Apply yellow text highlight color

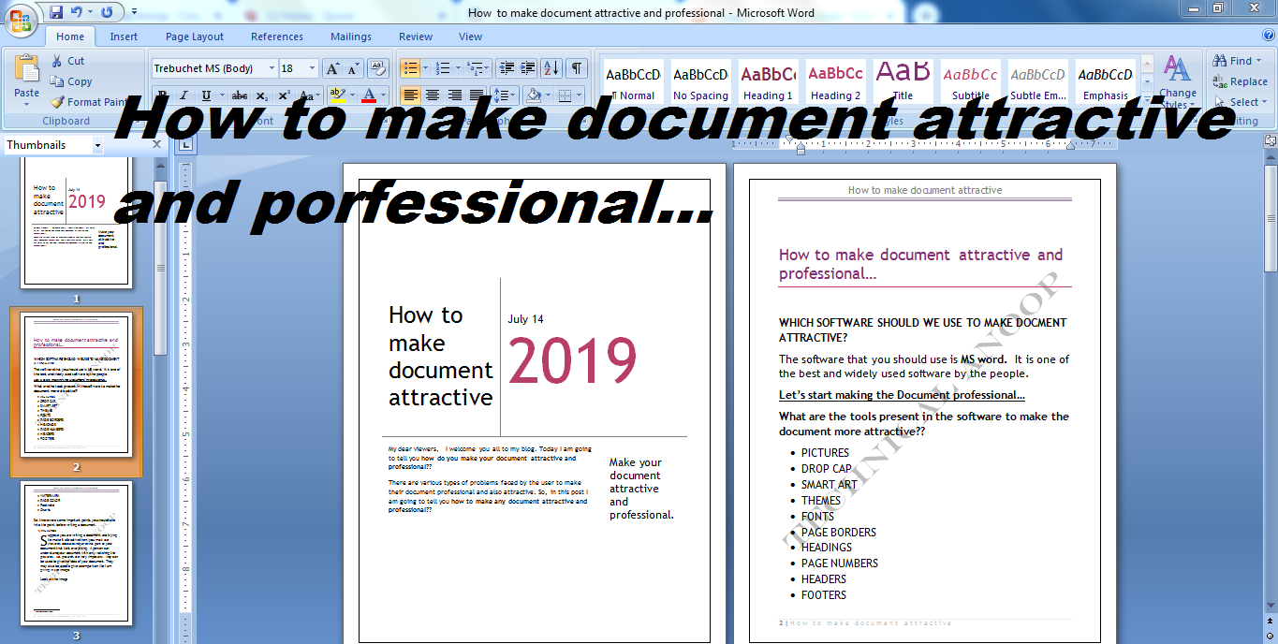[x=337, y=95]
